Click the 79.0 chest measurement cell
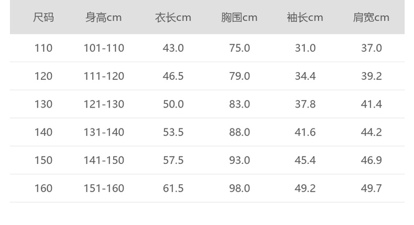Image resolution: width=414 pixels, height=225 pixels. click(239, 76)
